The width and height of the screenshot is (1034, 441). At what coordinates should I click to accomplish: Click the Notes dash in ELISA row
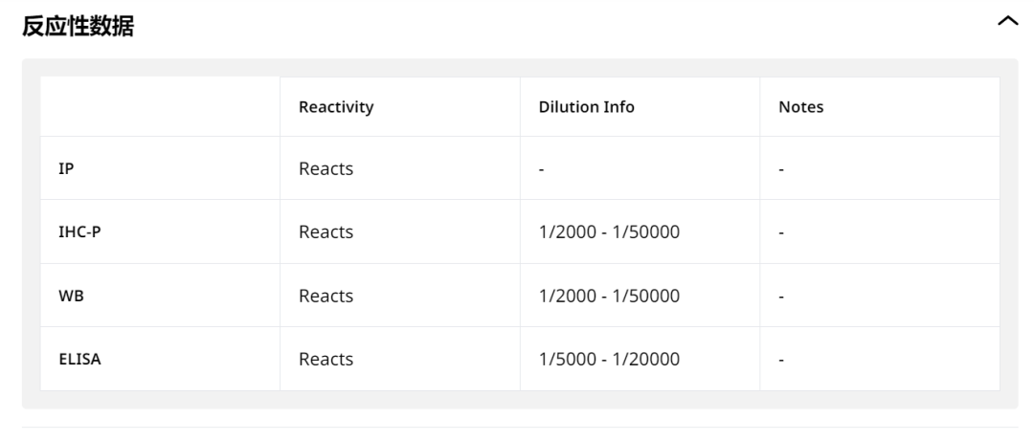click(x=782, y=360)
